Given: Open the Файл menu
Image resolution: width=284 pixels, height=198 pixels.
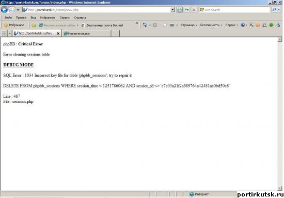Looking at the screenshot, I should (x=8, y=17).
